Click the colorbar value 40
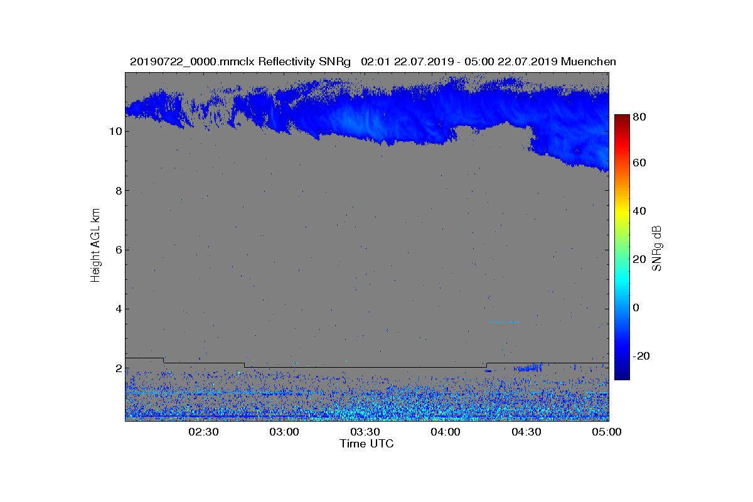Screen dimensions: 753x502 pos(641,211)
